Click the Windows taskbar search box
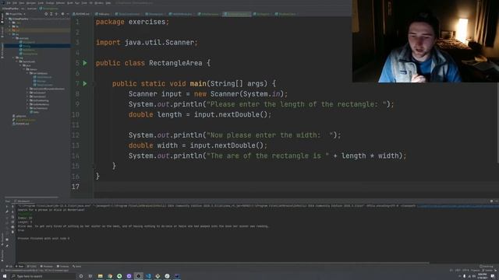Screen dimensions: 499x280 [43, 276]
